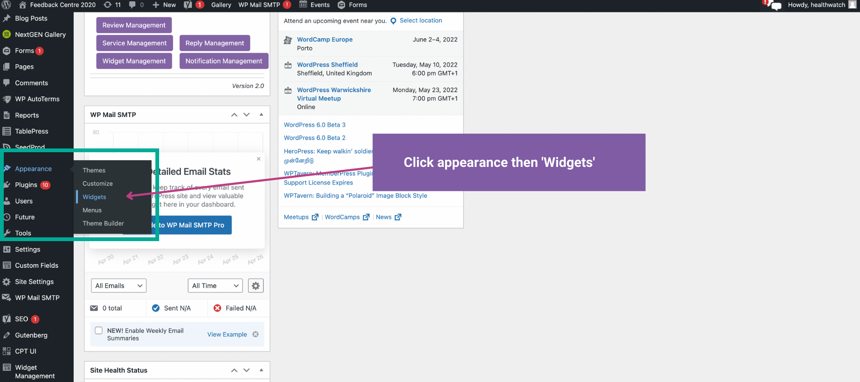This screenshot has width=860, height=382.
Task: Open the email stats settings gear
Action: (256, 286)
